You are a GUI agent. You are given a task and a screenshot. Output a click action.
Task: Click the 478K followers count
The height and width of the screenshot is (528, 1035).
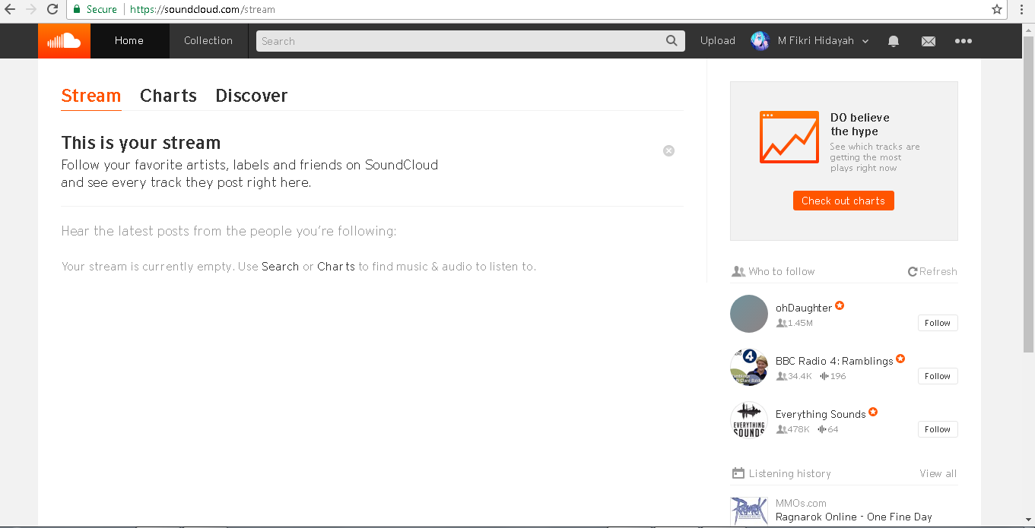pos(793,429)
